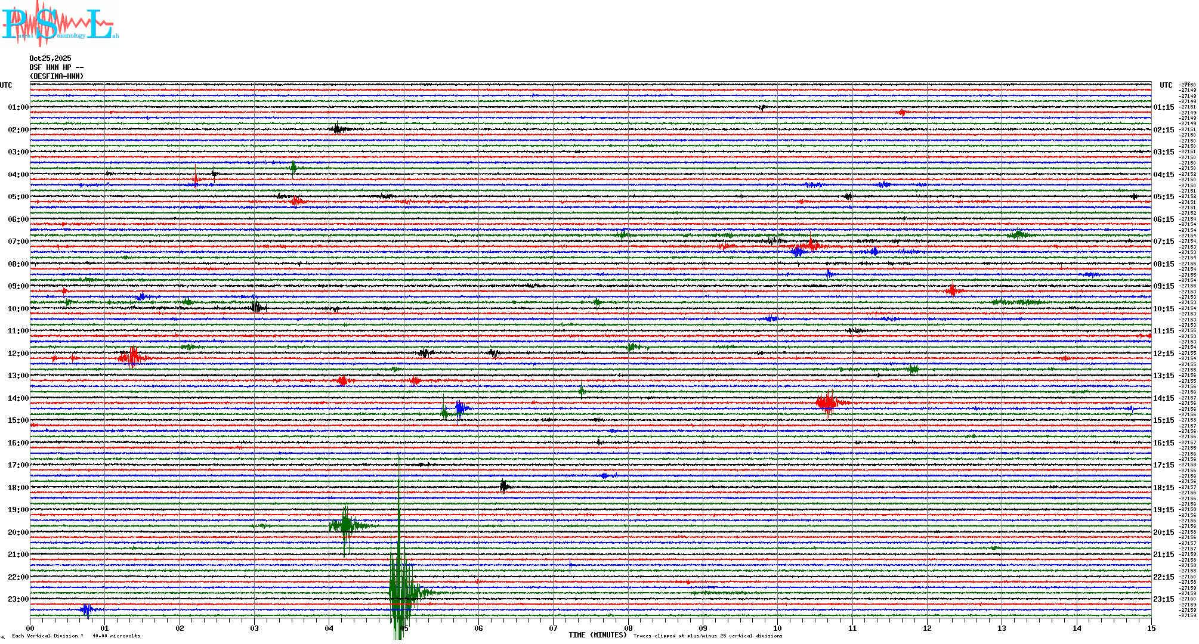Image resolution: width=1199 pixels, height=644 pixels.
Task: Click the red seismic burst on 14:15 trace
Action: click(827, 403)
